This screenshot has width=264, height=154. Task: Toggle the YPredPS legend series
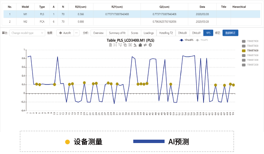[x=187, y=40]
